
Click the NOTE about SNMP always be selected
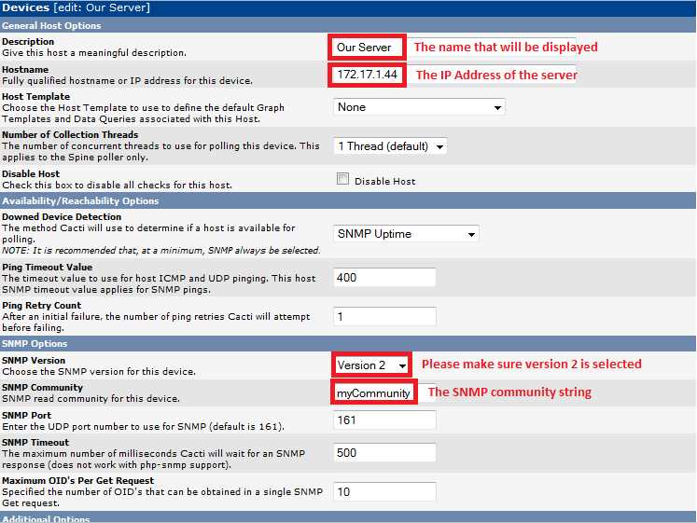[x=160, y=251]
